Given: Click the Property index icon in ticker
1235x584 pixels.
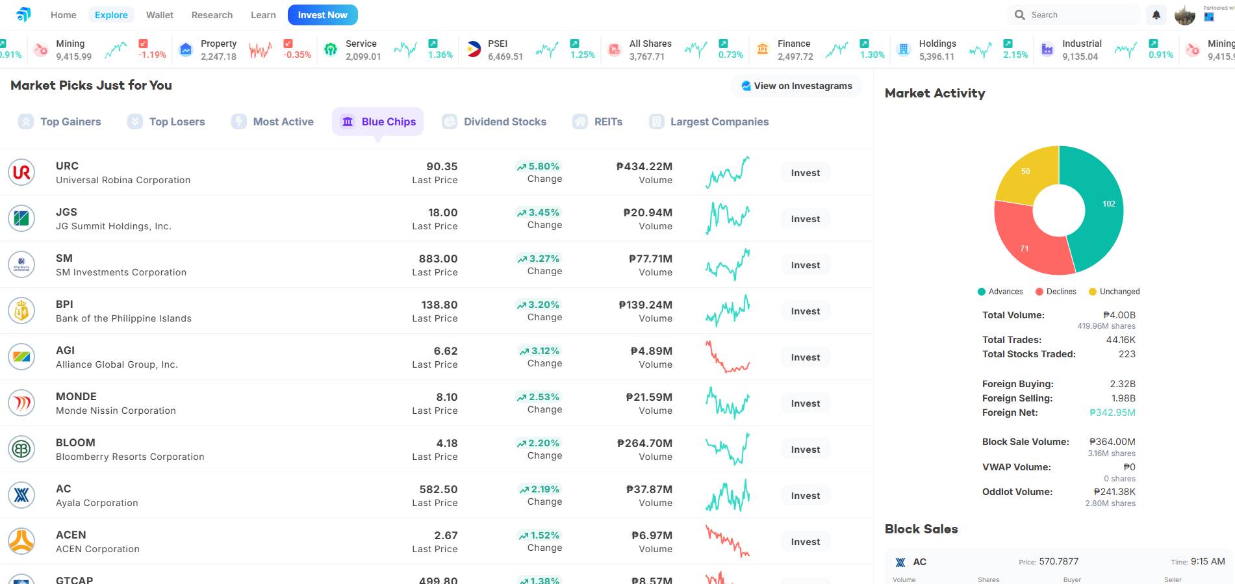Looking at the screenshot, I should (186, 49).
